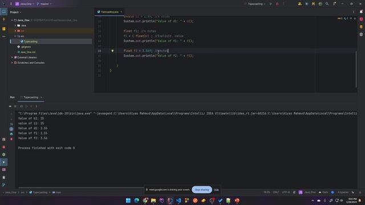Open more run actions menu
The height and width of the screenshot is (205, 365).
[283, 4]
